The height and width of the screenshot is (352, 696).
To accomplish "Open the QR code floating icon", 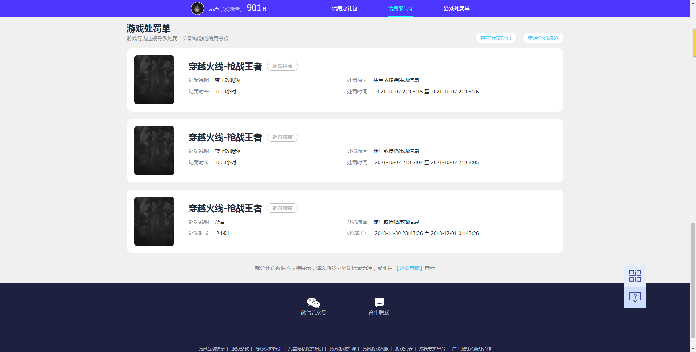I will [x=635, y=276].
